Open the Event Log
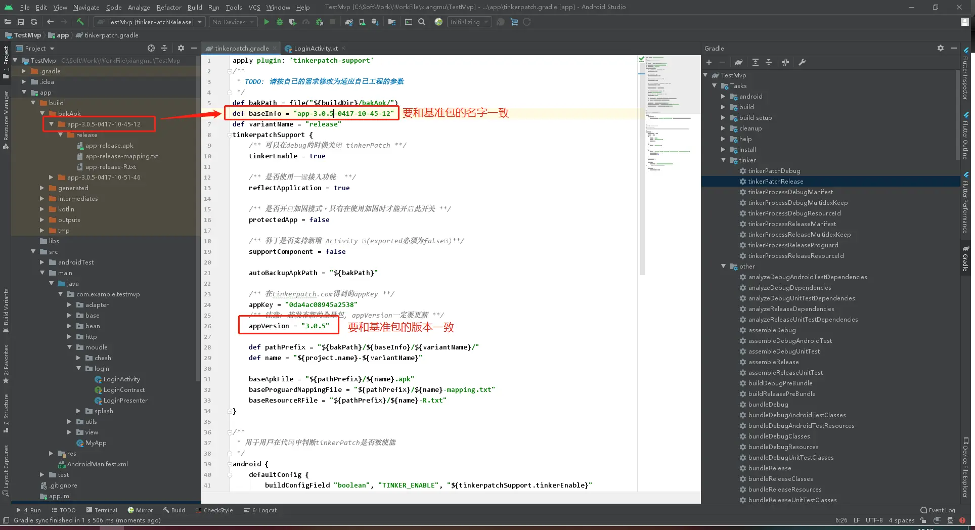 pos(938,510)
